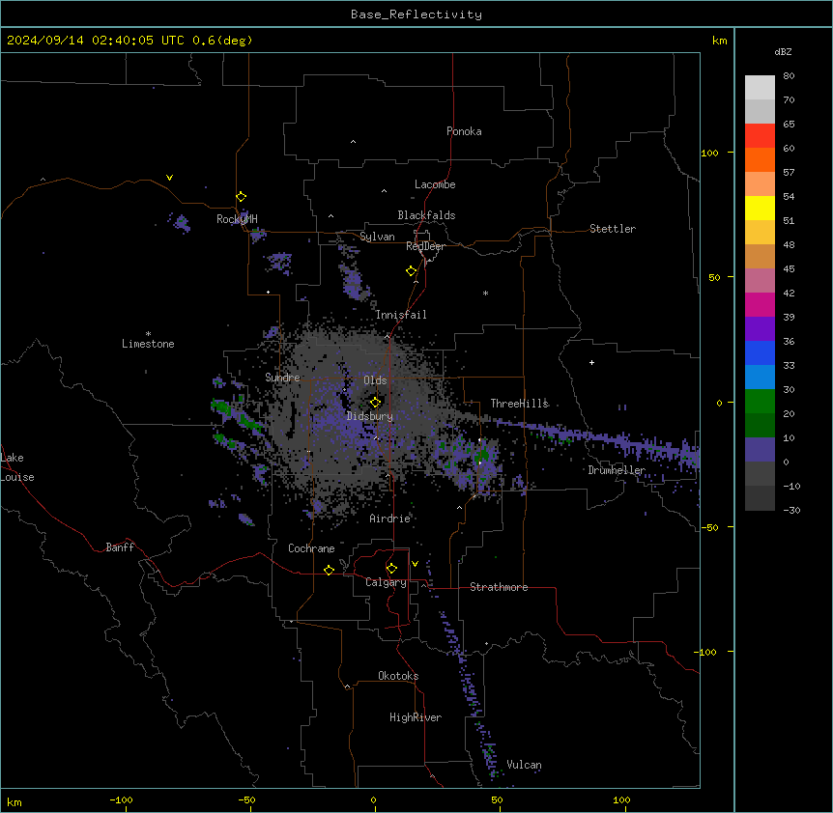Click the violet 36-39 dBZ legend swatch
The image size is (833, 813).
point(760,329)
